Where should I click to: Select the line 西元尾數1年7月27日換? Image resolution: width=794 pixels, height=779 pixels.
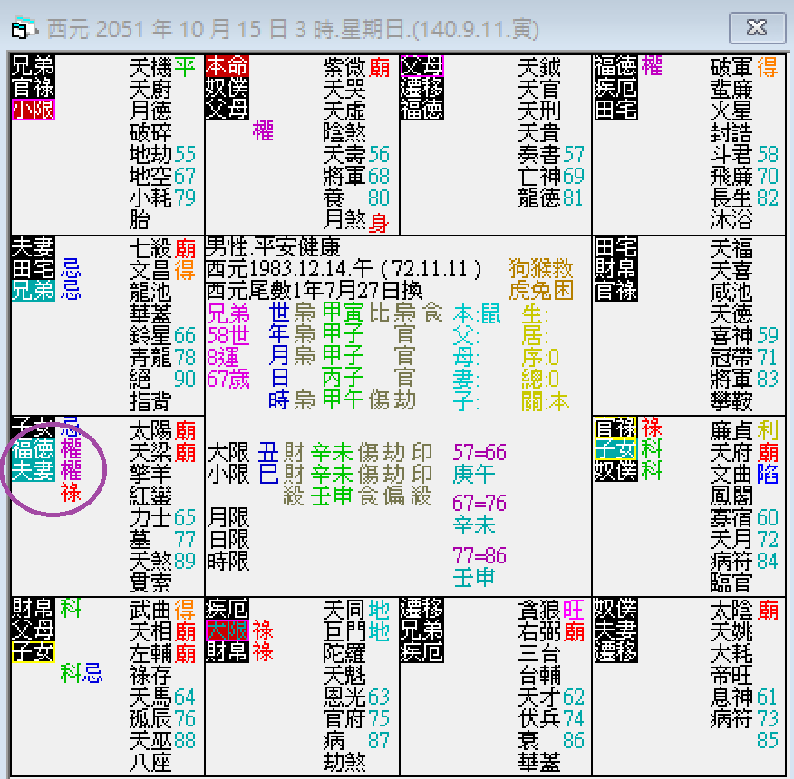(315, 291)
